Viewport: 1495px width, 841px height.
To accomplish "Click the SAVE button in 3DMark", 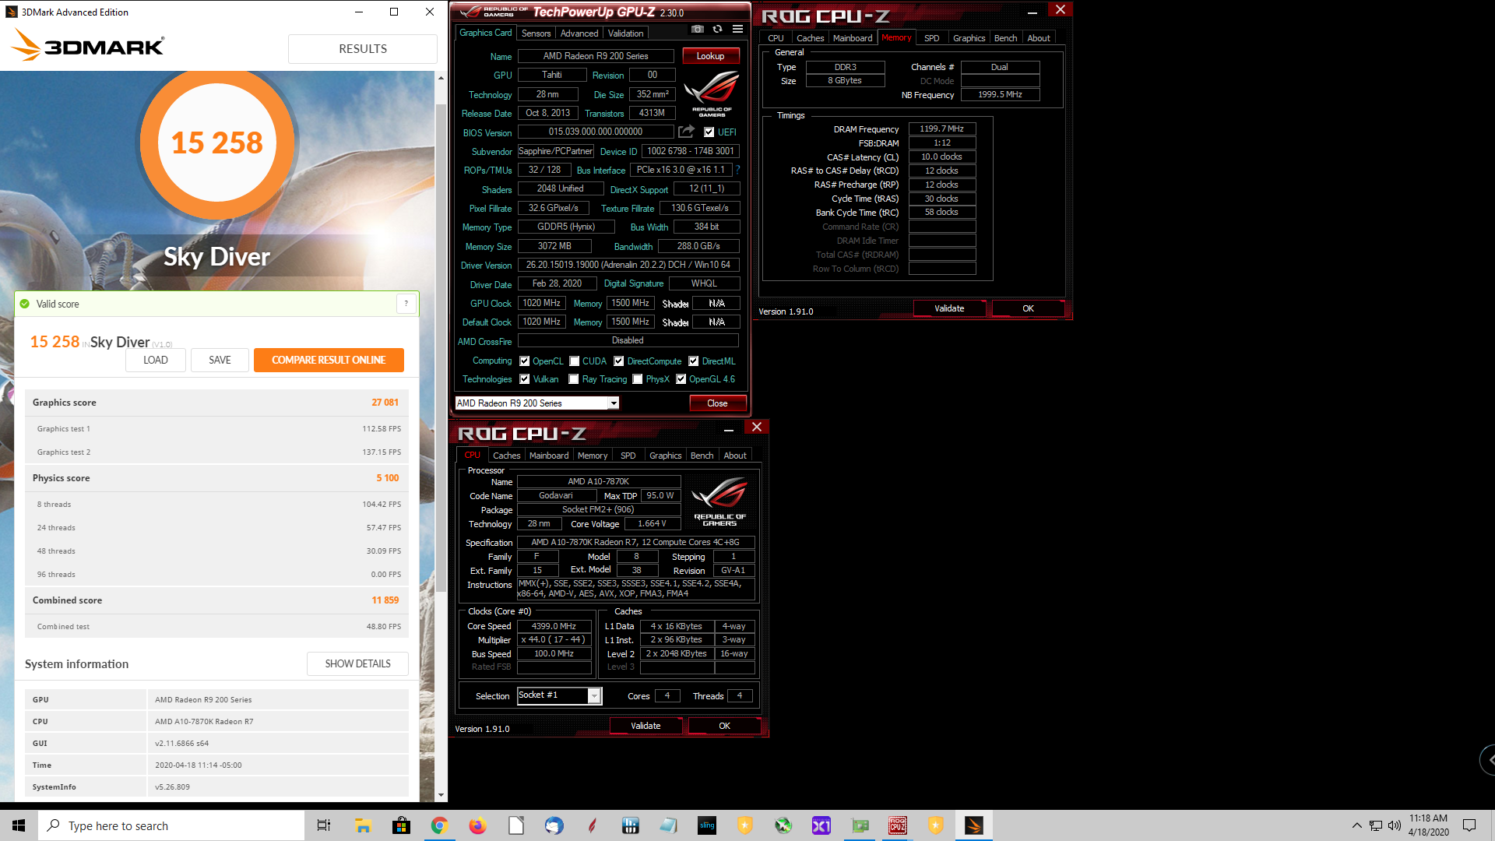I will coord(220,360).
